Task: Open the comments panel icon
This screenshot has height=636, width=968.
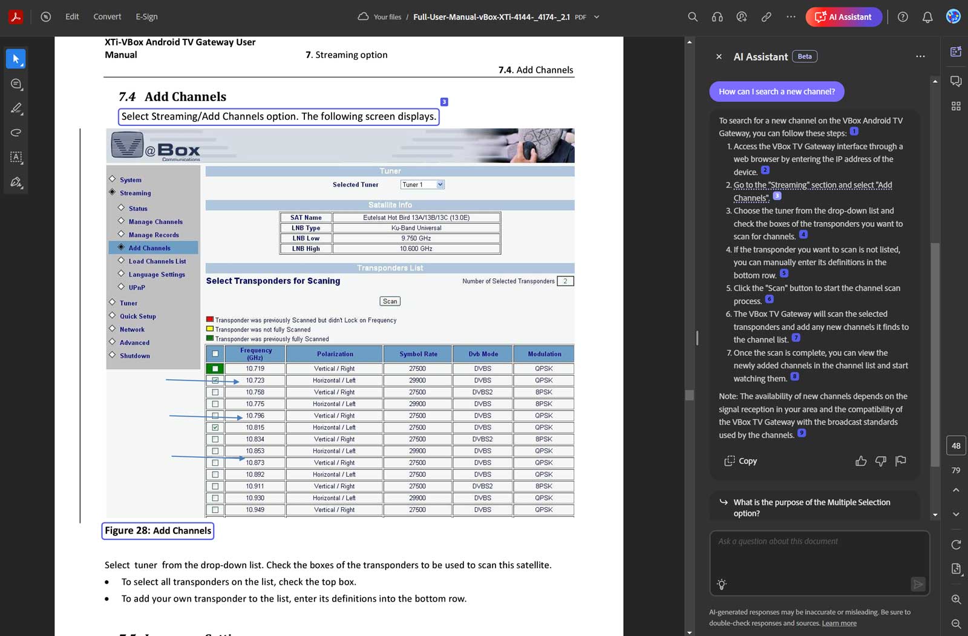Action: point(956,81)
